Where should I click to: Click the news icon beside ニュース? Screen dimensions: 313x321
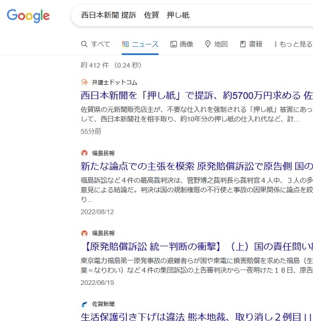coord(125,44)
